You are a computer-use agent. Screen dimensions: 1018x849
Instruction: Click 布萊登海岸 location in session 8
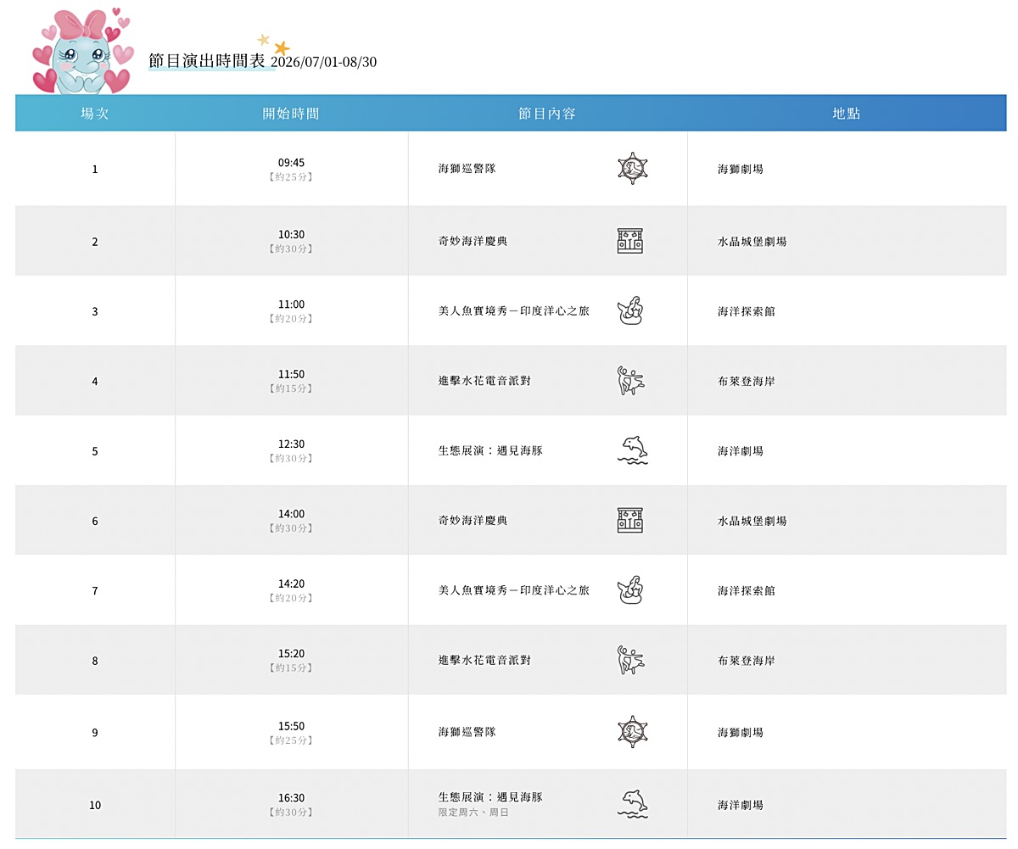(x=747, y=660)
